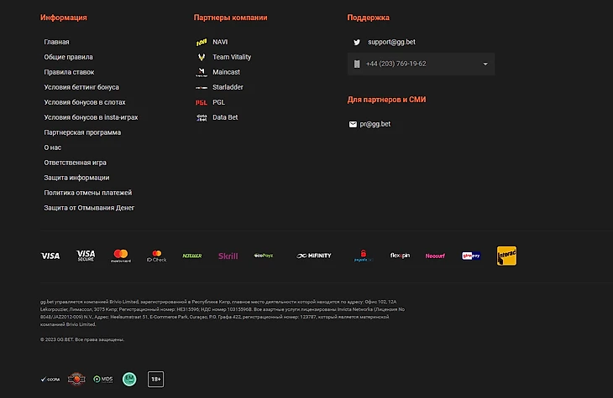Click the Starladder partner name
The height and width of the screenshot is (398, 613).
[228, 87]
